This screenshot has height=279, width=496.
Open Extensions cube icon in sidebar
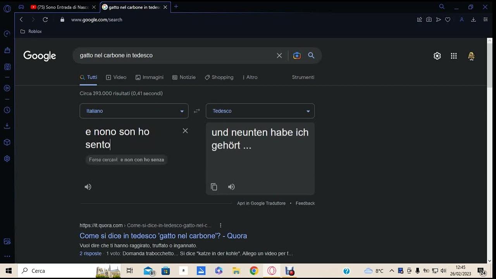(7, 142)
